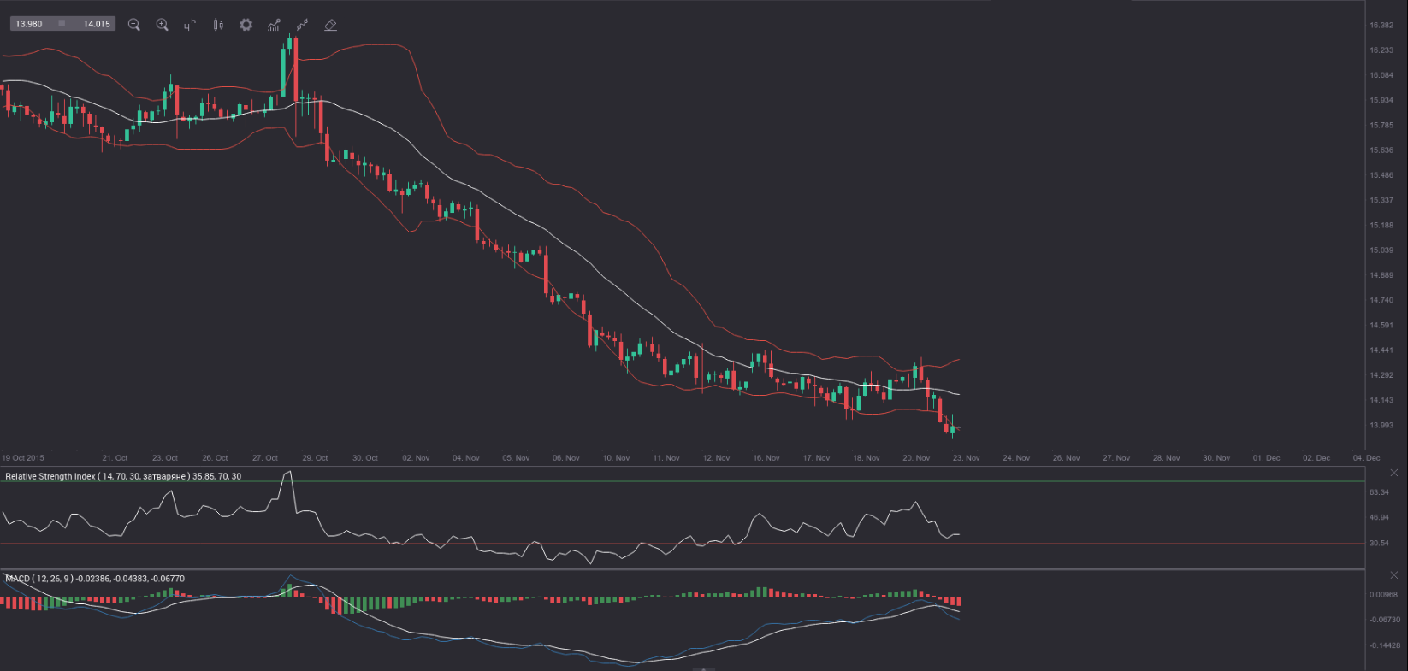1408x671 pixels.
Task: Click the 14.015 buy price
Action: point(96,24)
